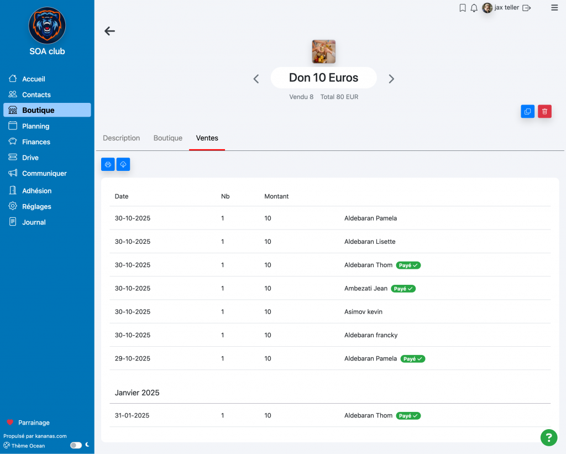Delete product using red trash icon
The image size is (566, 454).
point(544,112)
